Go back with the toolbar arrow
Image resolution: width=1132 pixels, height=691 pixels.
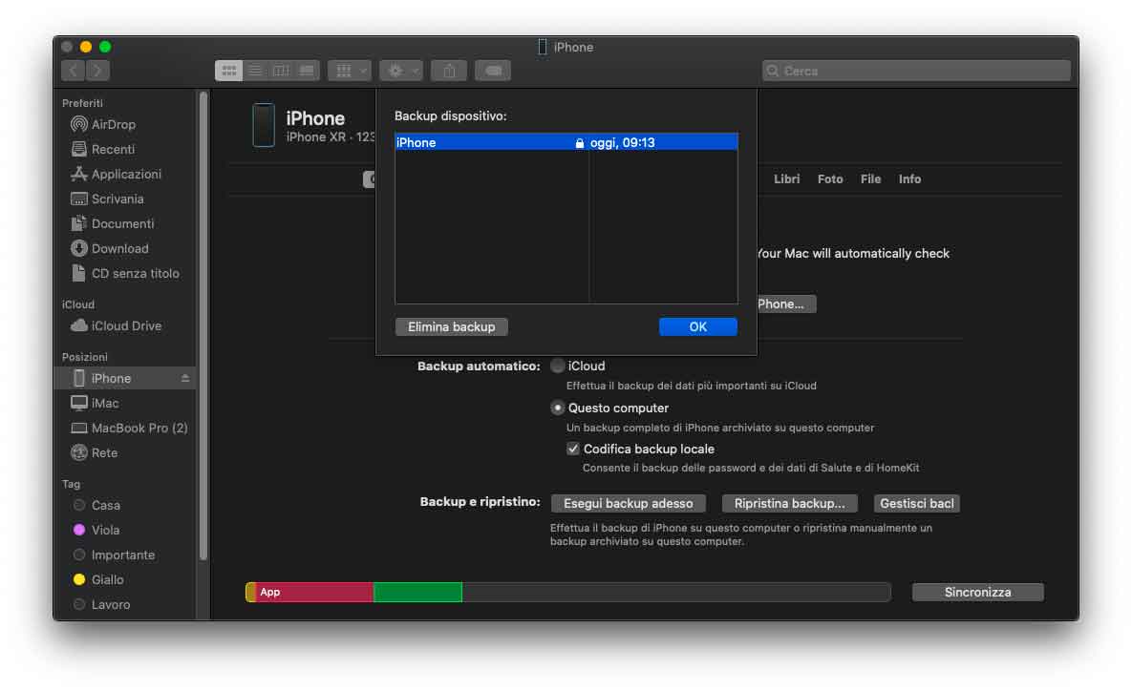coord(73,71)
